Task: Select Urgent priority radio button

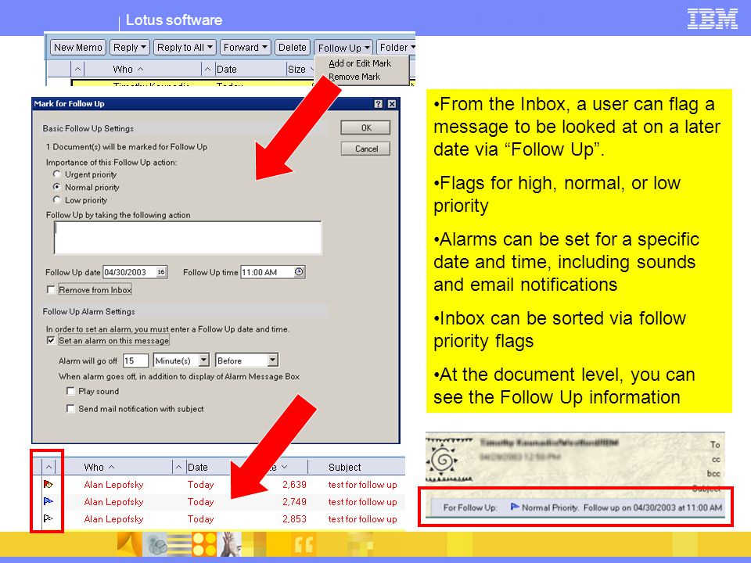Action: click(57, 174)
